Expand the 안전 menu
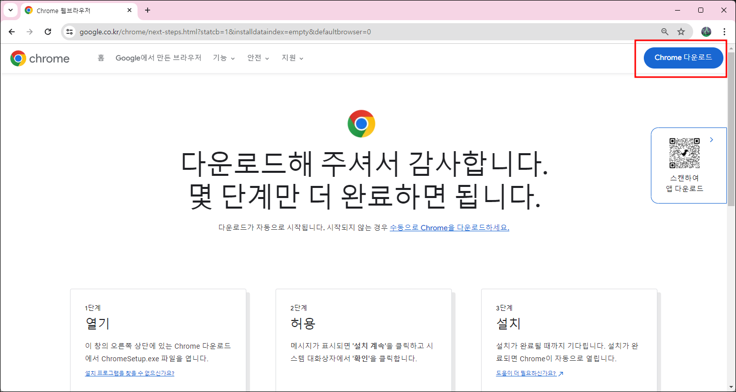736x392 pixels. coord(258,58)
